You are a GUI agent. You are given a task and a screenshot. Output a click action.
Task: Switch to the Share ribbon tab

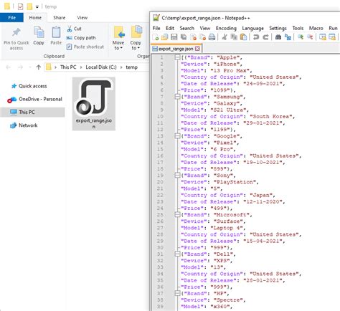(x=60, y=18)
